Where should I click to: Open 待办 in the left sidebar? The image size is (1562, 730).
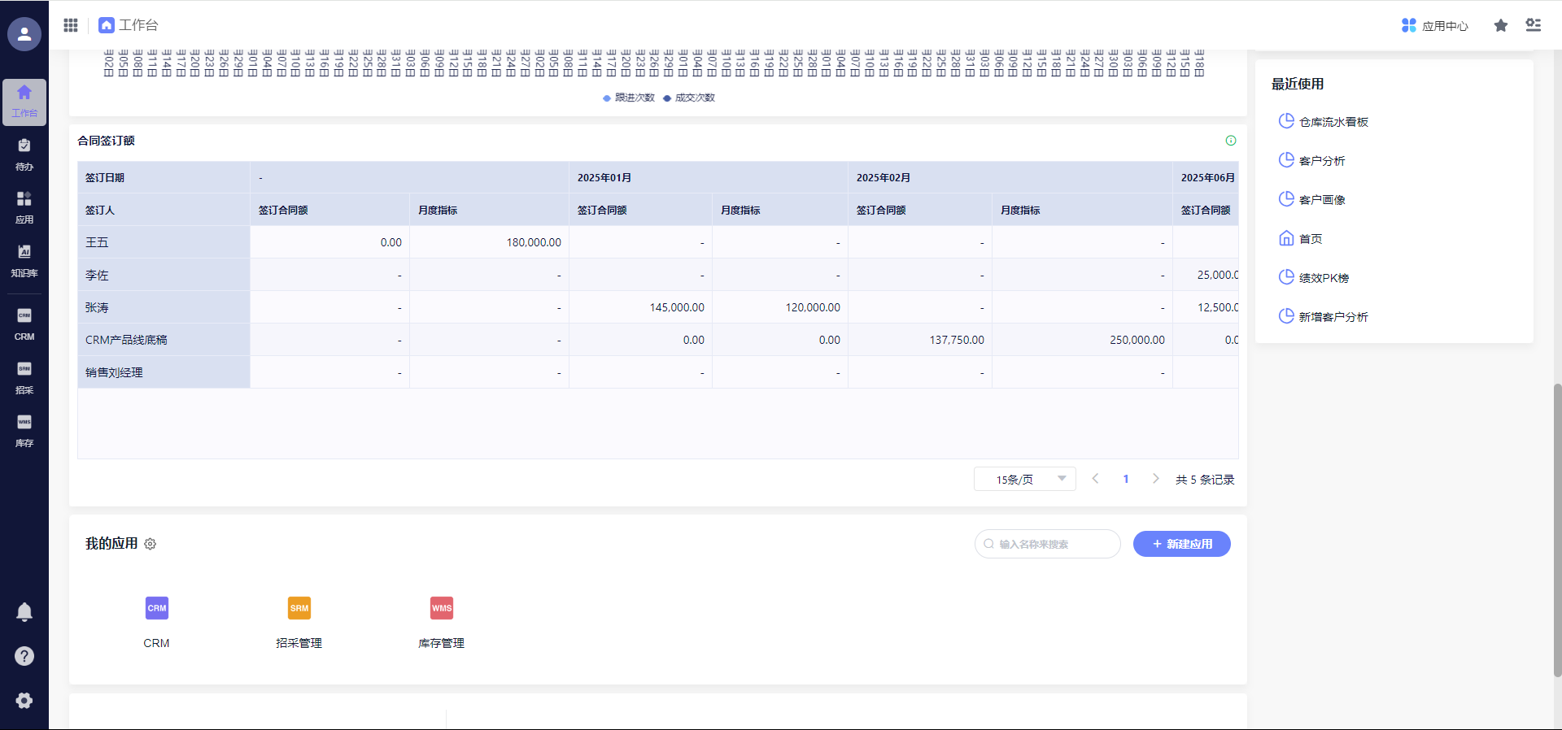pos(24,154)
